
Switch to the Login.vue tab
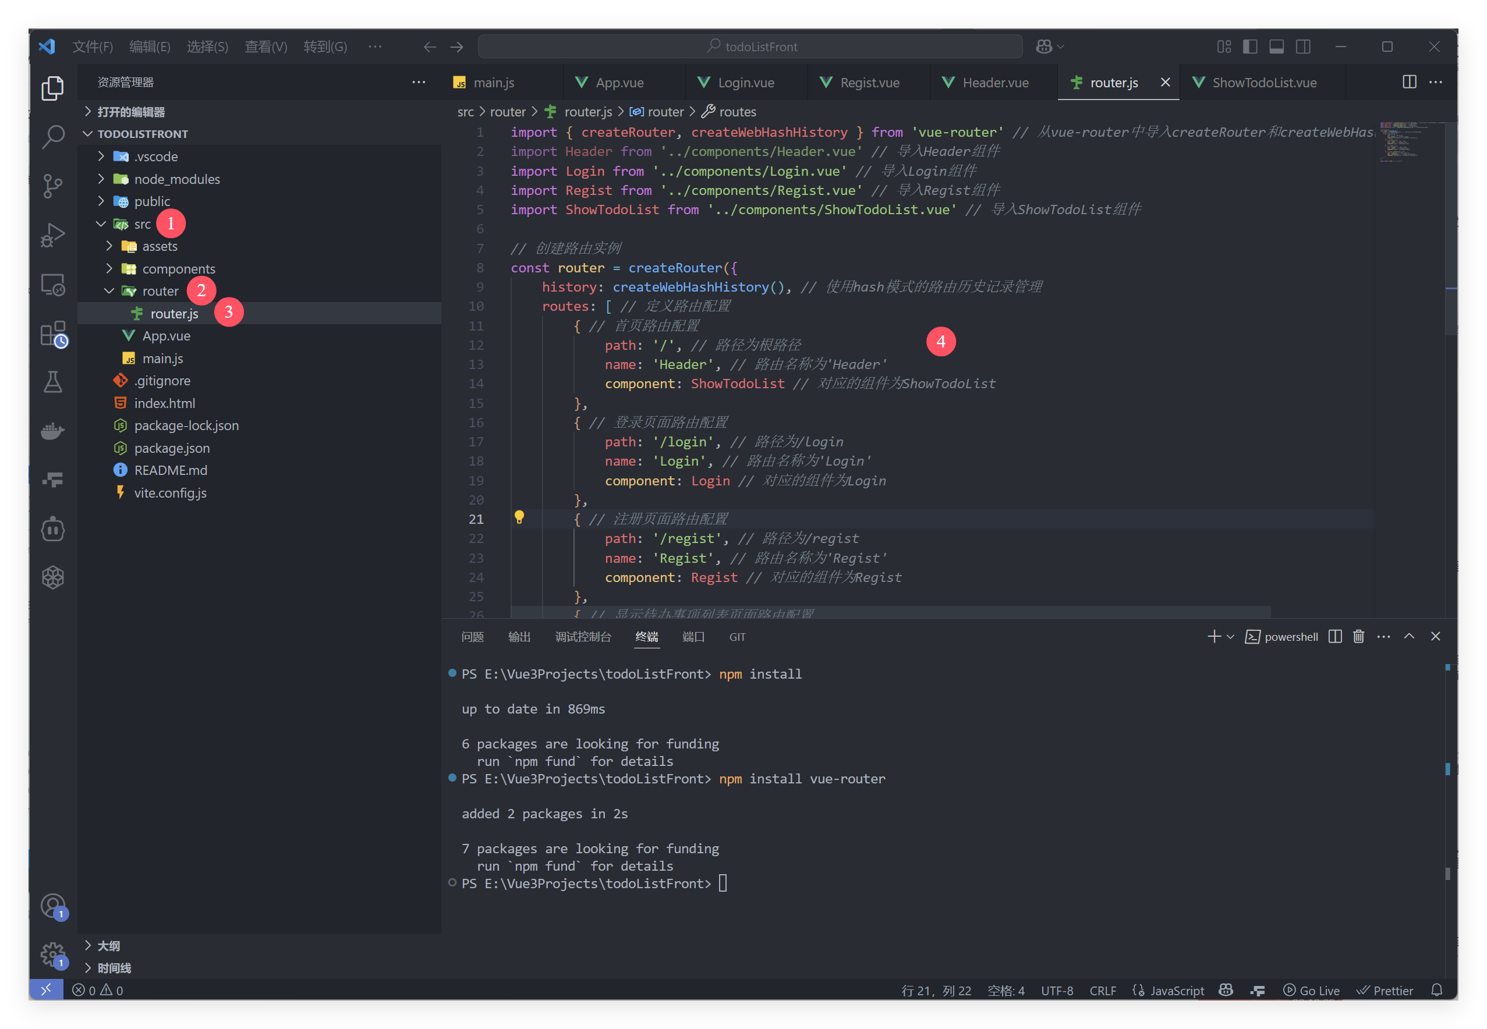[x=745, y=82]
